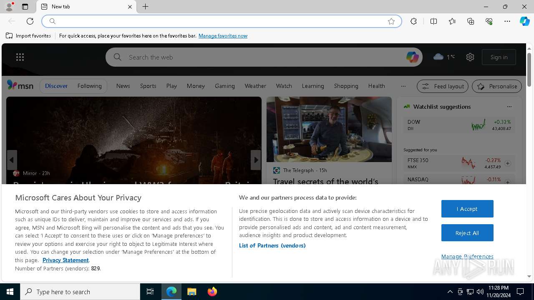Click the address bar
Image resolution: width=534 pixels, height=300 pixels.
coord(221,21)
